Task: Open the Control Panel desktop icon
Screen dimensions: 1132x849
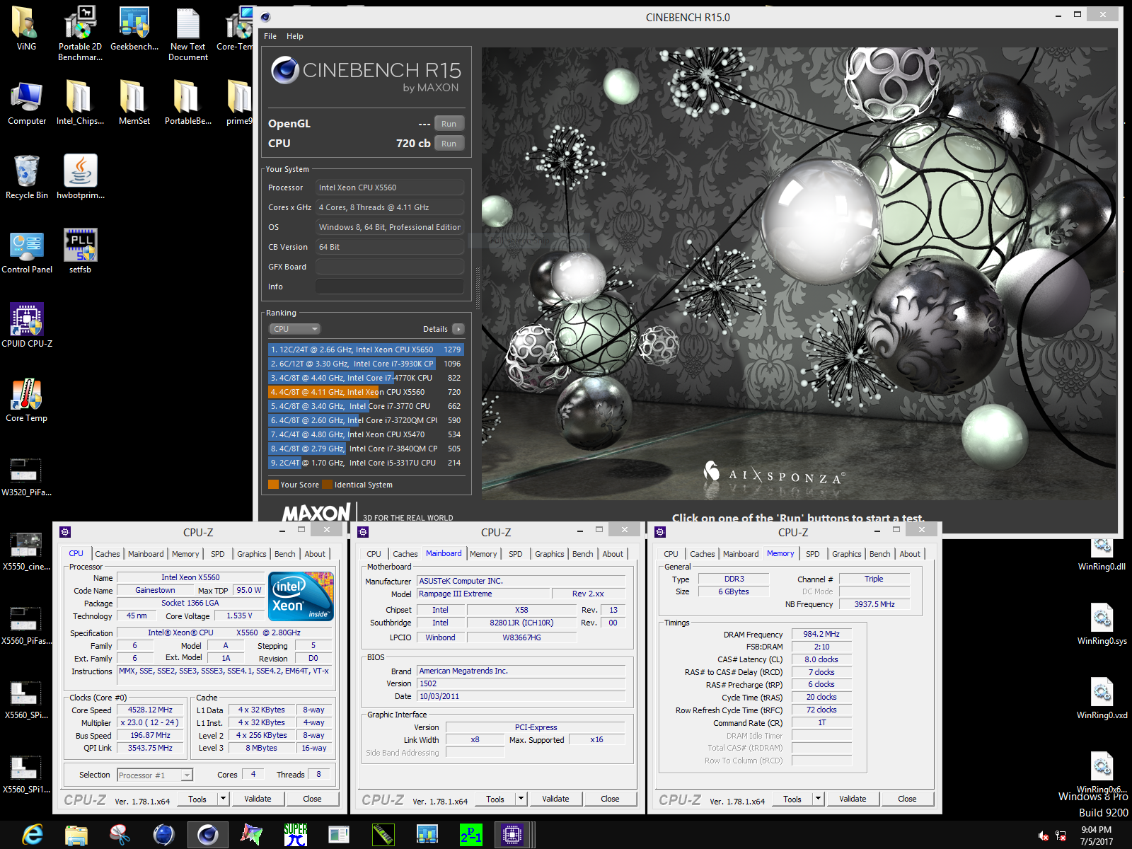Action: [x=27, y=251]
